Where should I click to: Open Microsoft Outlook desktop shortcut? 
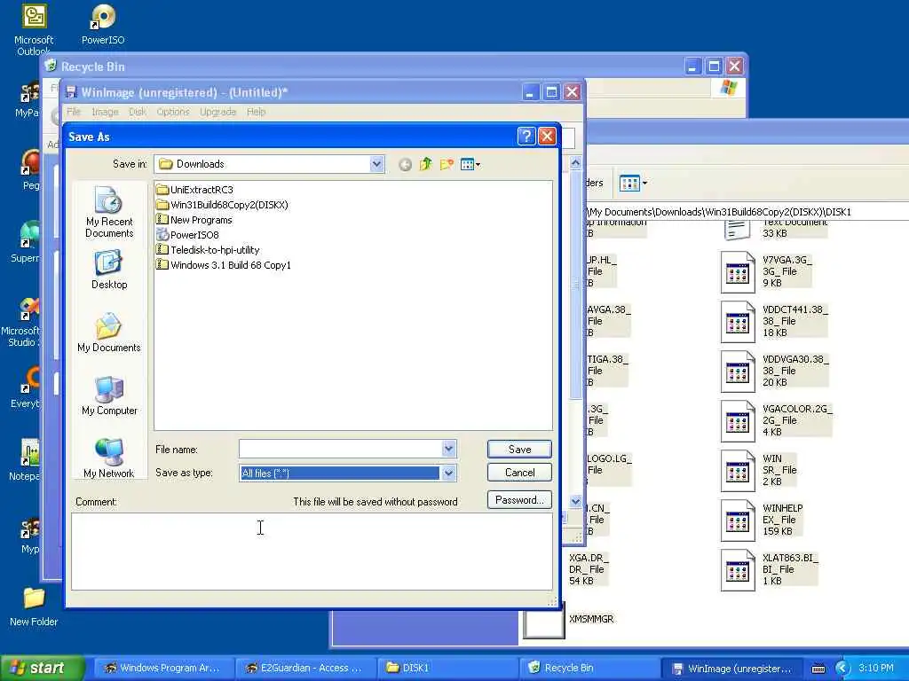(x=34, y=29)
